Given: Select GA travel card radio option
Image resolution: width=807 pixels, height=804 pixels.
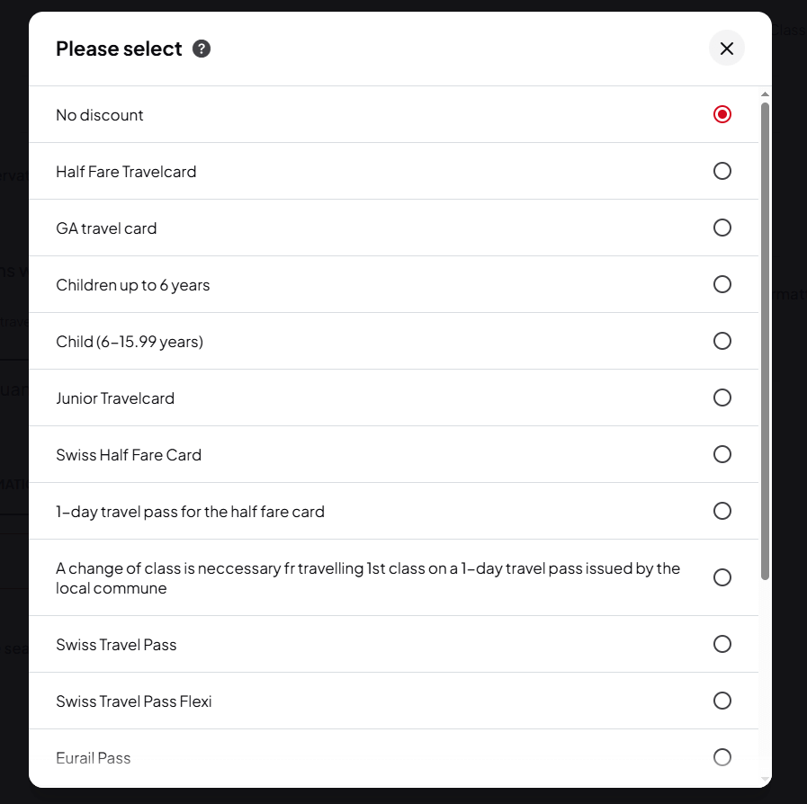Looking at the screenshot, I should click(722, 228).
